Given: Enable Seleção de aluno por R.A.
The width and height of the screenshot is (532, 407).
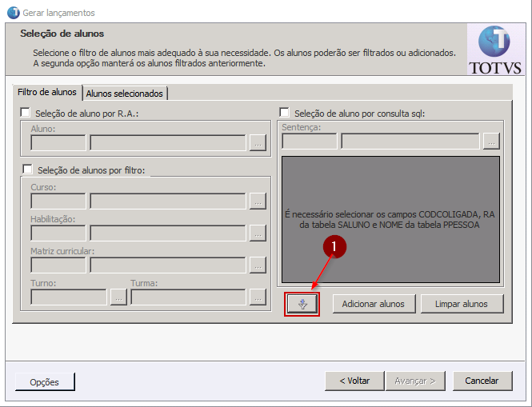Looking at the screenshot, I should point(26,114).
